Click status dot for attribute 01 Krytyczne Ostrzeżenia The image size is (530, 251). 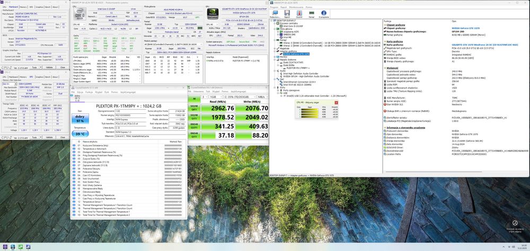click(74, 145)
